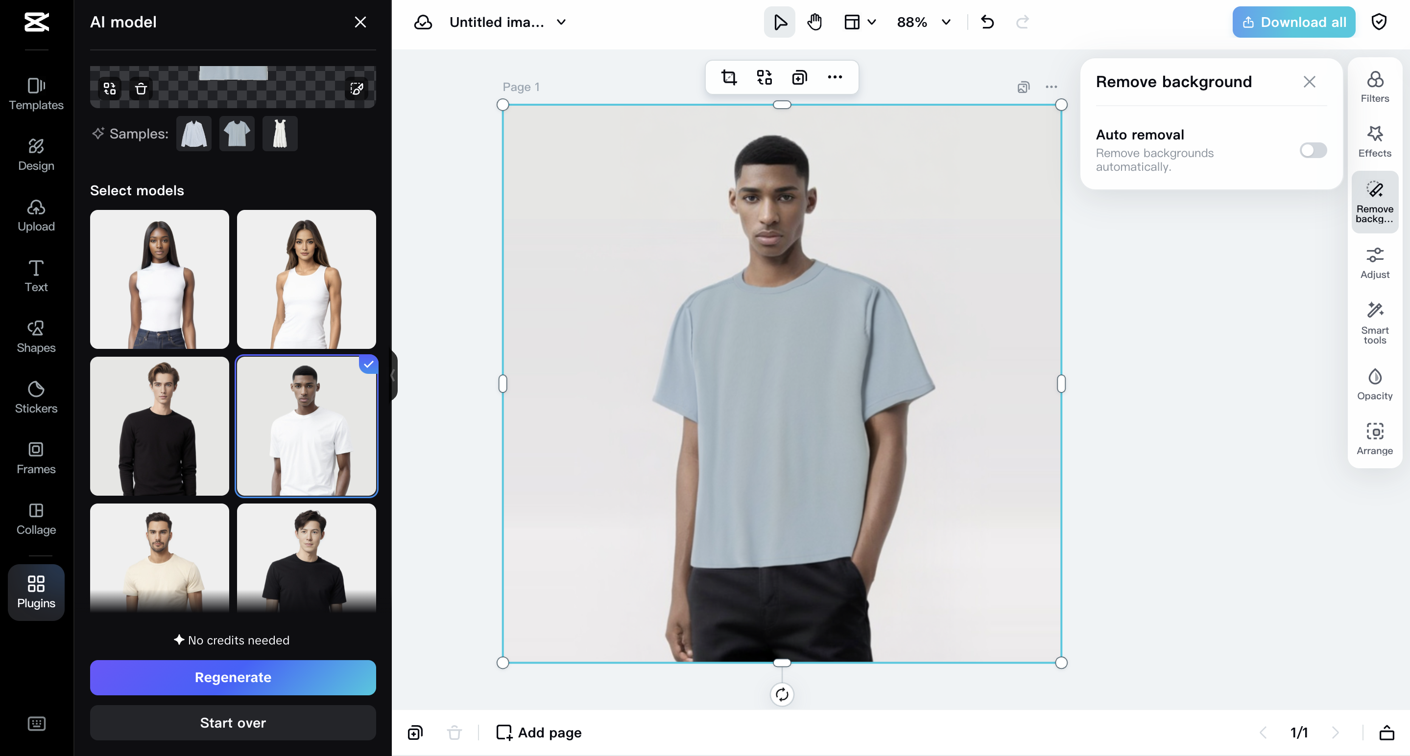
Task: Open Smart tools panel
Action: pos(1374,322)
